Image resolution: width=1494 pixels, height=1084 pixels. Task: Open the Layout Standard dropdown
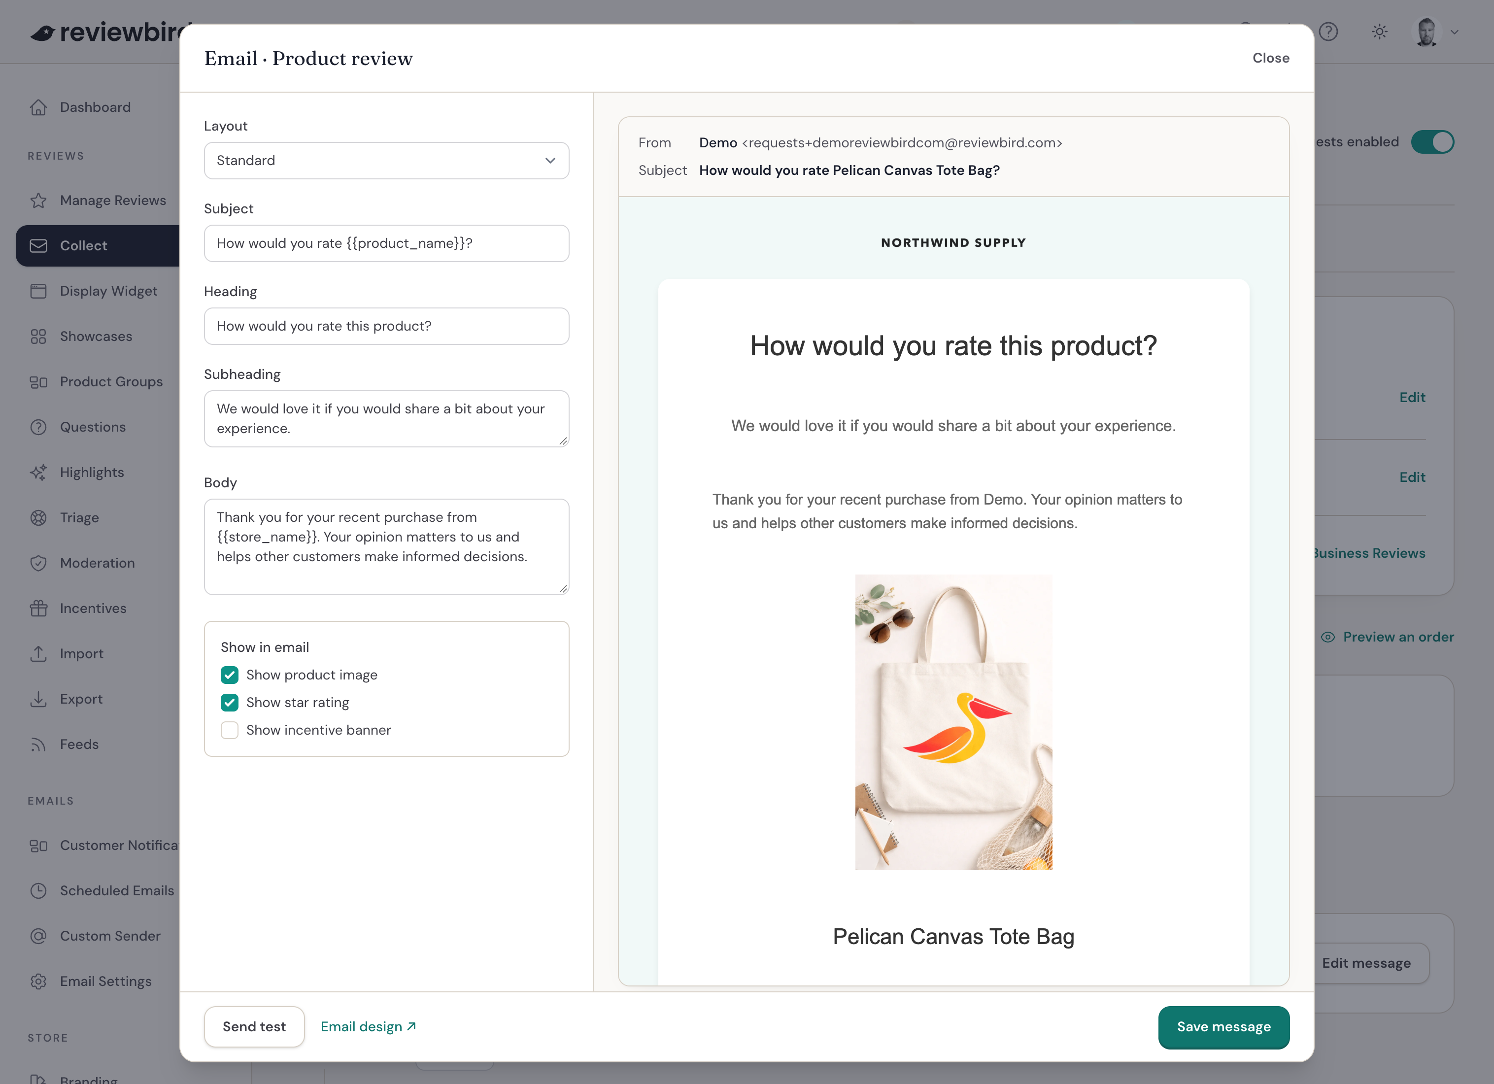tap(387, 161)
